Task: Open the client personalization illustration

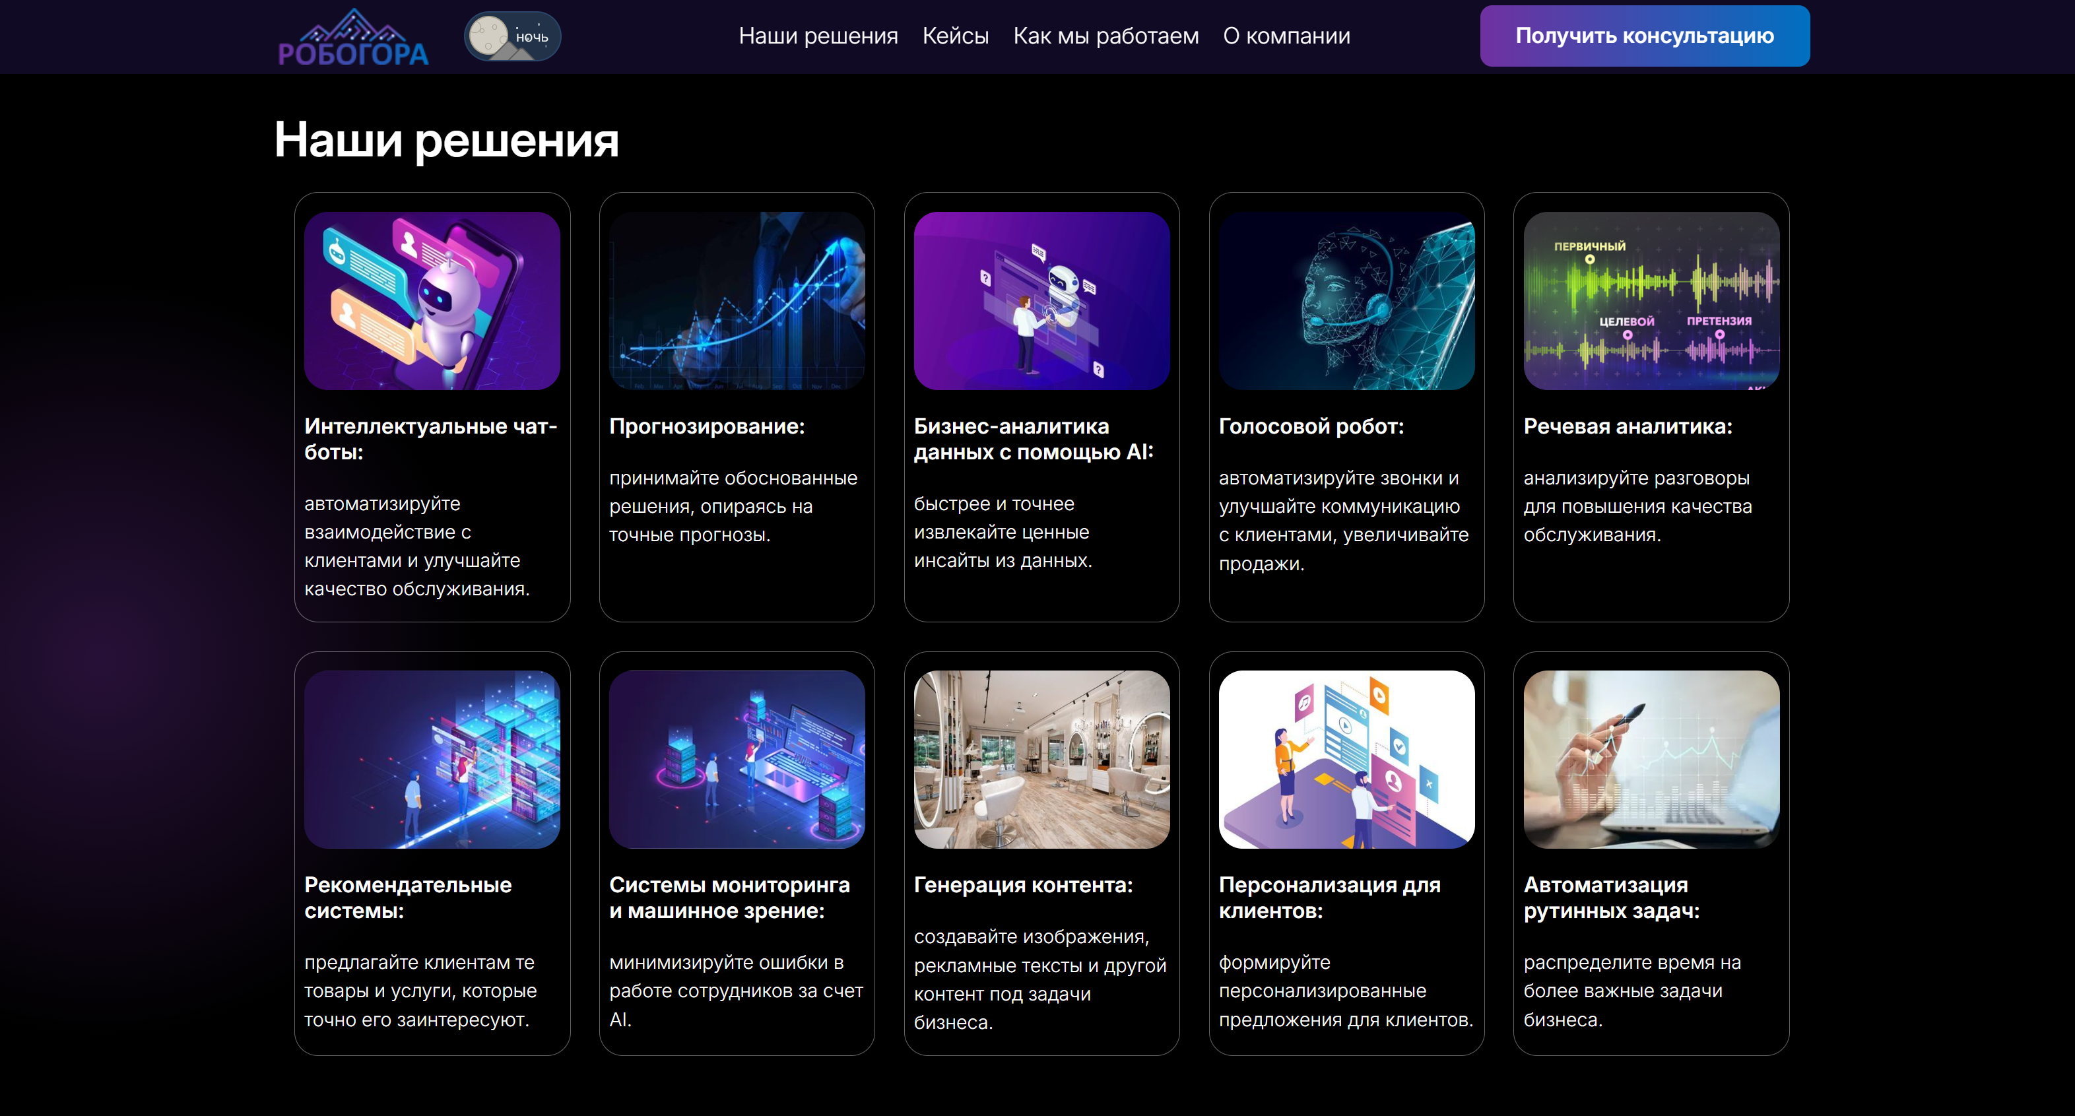Action: pos(1347,760)
